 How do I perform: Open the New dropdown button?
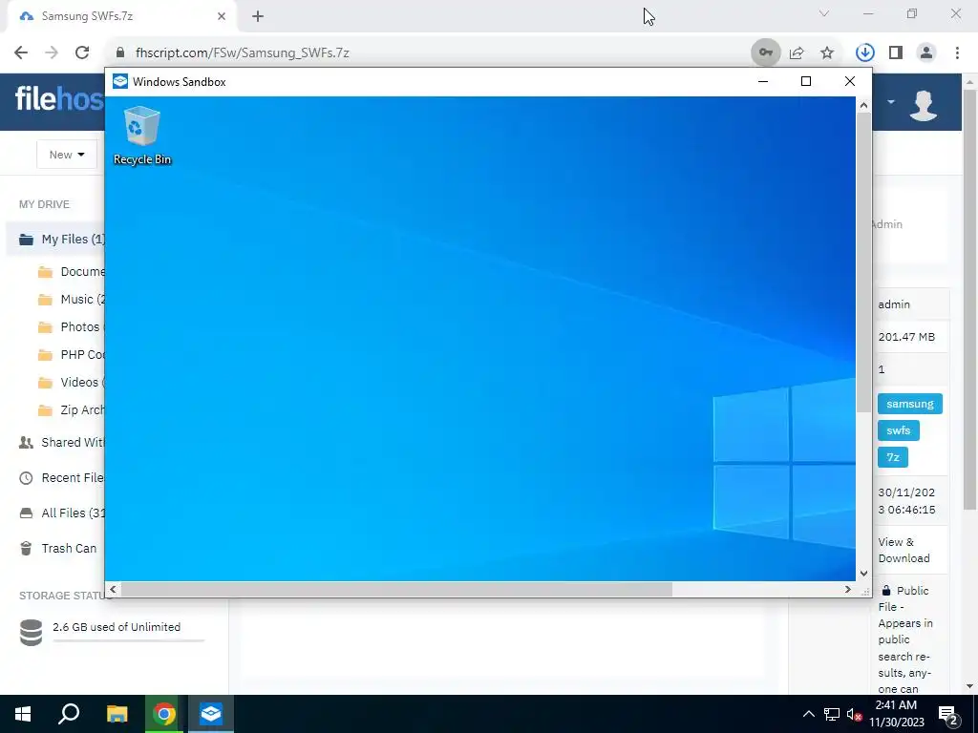[67, 155]
